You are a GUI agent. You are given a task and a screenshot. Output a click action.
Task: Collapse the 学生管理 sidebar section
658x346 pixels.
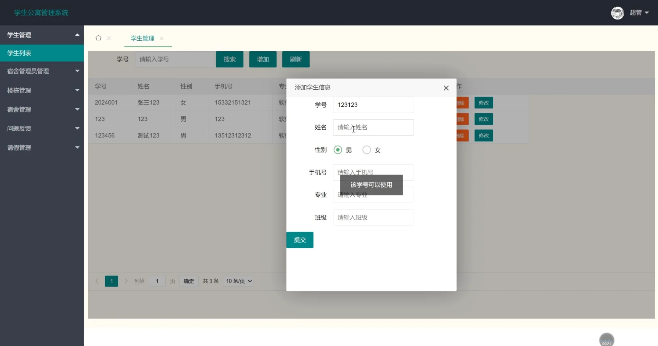click(x=42, y=35)
